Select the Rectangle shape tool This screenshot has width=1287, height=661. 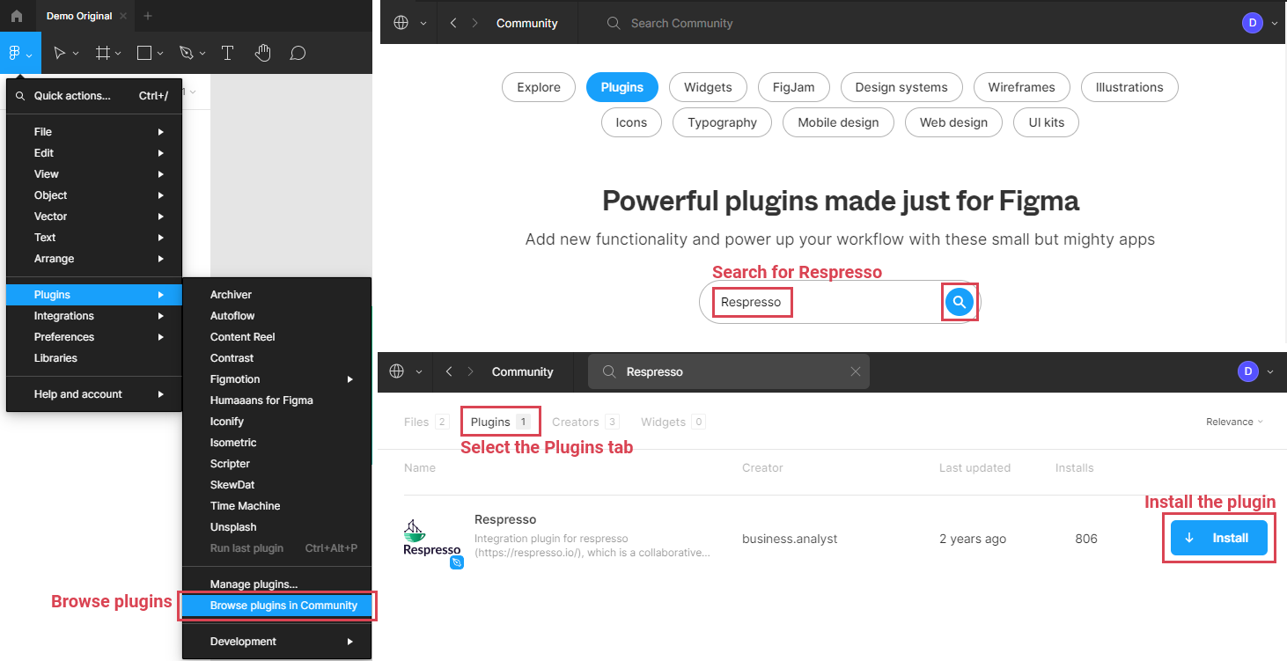click(x=144, y=53)
